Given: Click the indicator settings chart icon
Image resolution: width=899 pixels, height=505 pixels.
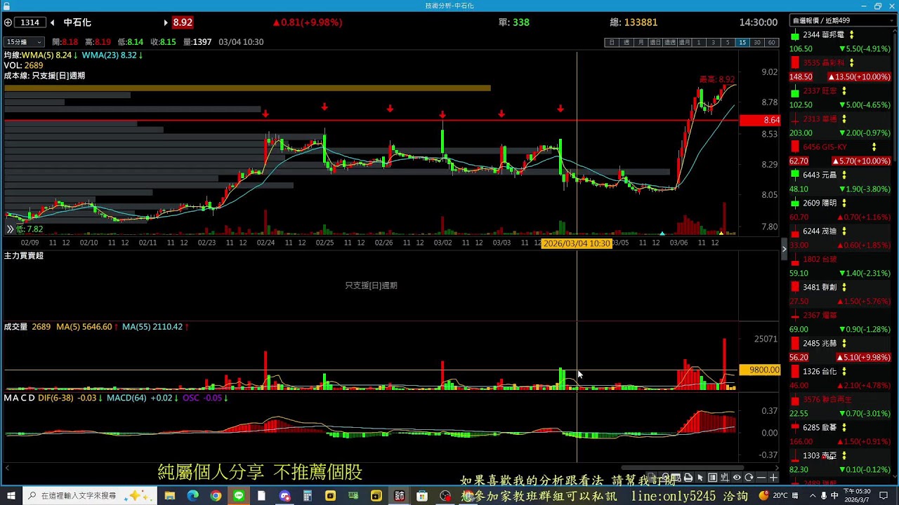Looking at the screenshot, I should [x=725, y=478].
